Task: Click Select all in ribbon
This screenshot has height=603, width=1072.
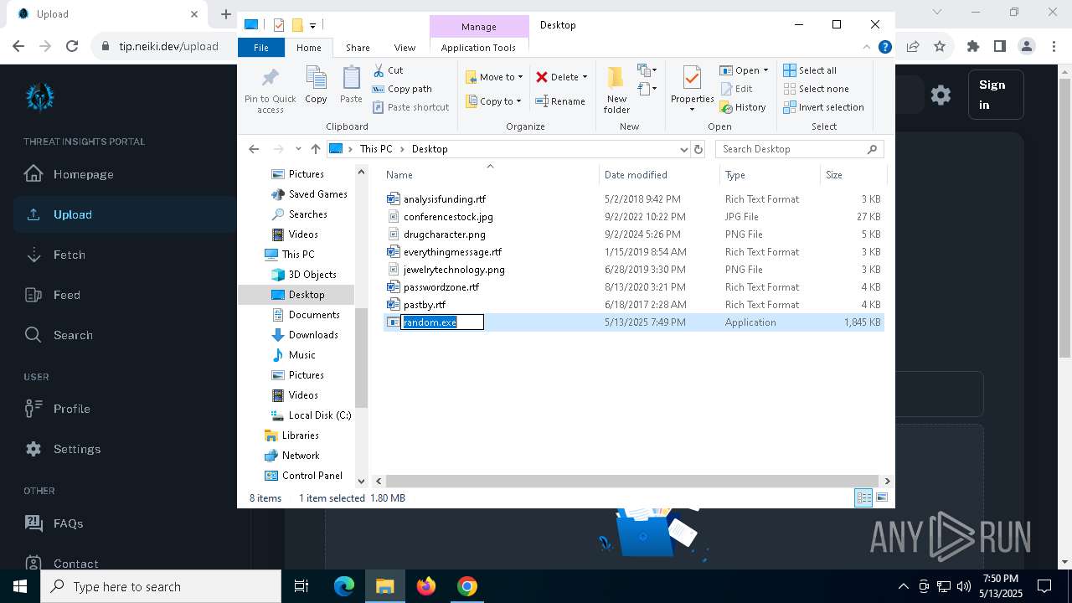Action: [x=810, y=70]
